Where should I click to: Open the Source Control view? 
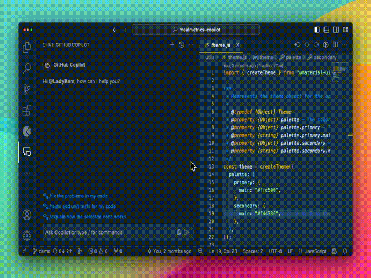27,90
